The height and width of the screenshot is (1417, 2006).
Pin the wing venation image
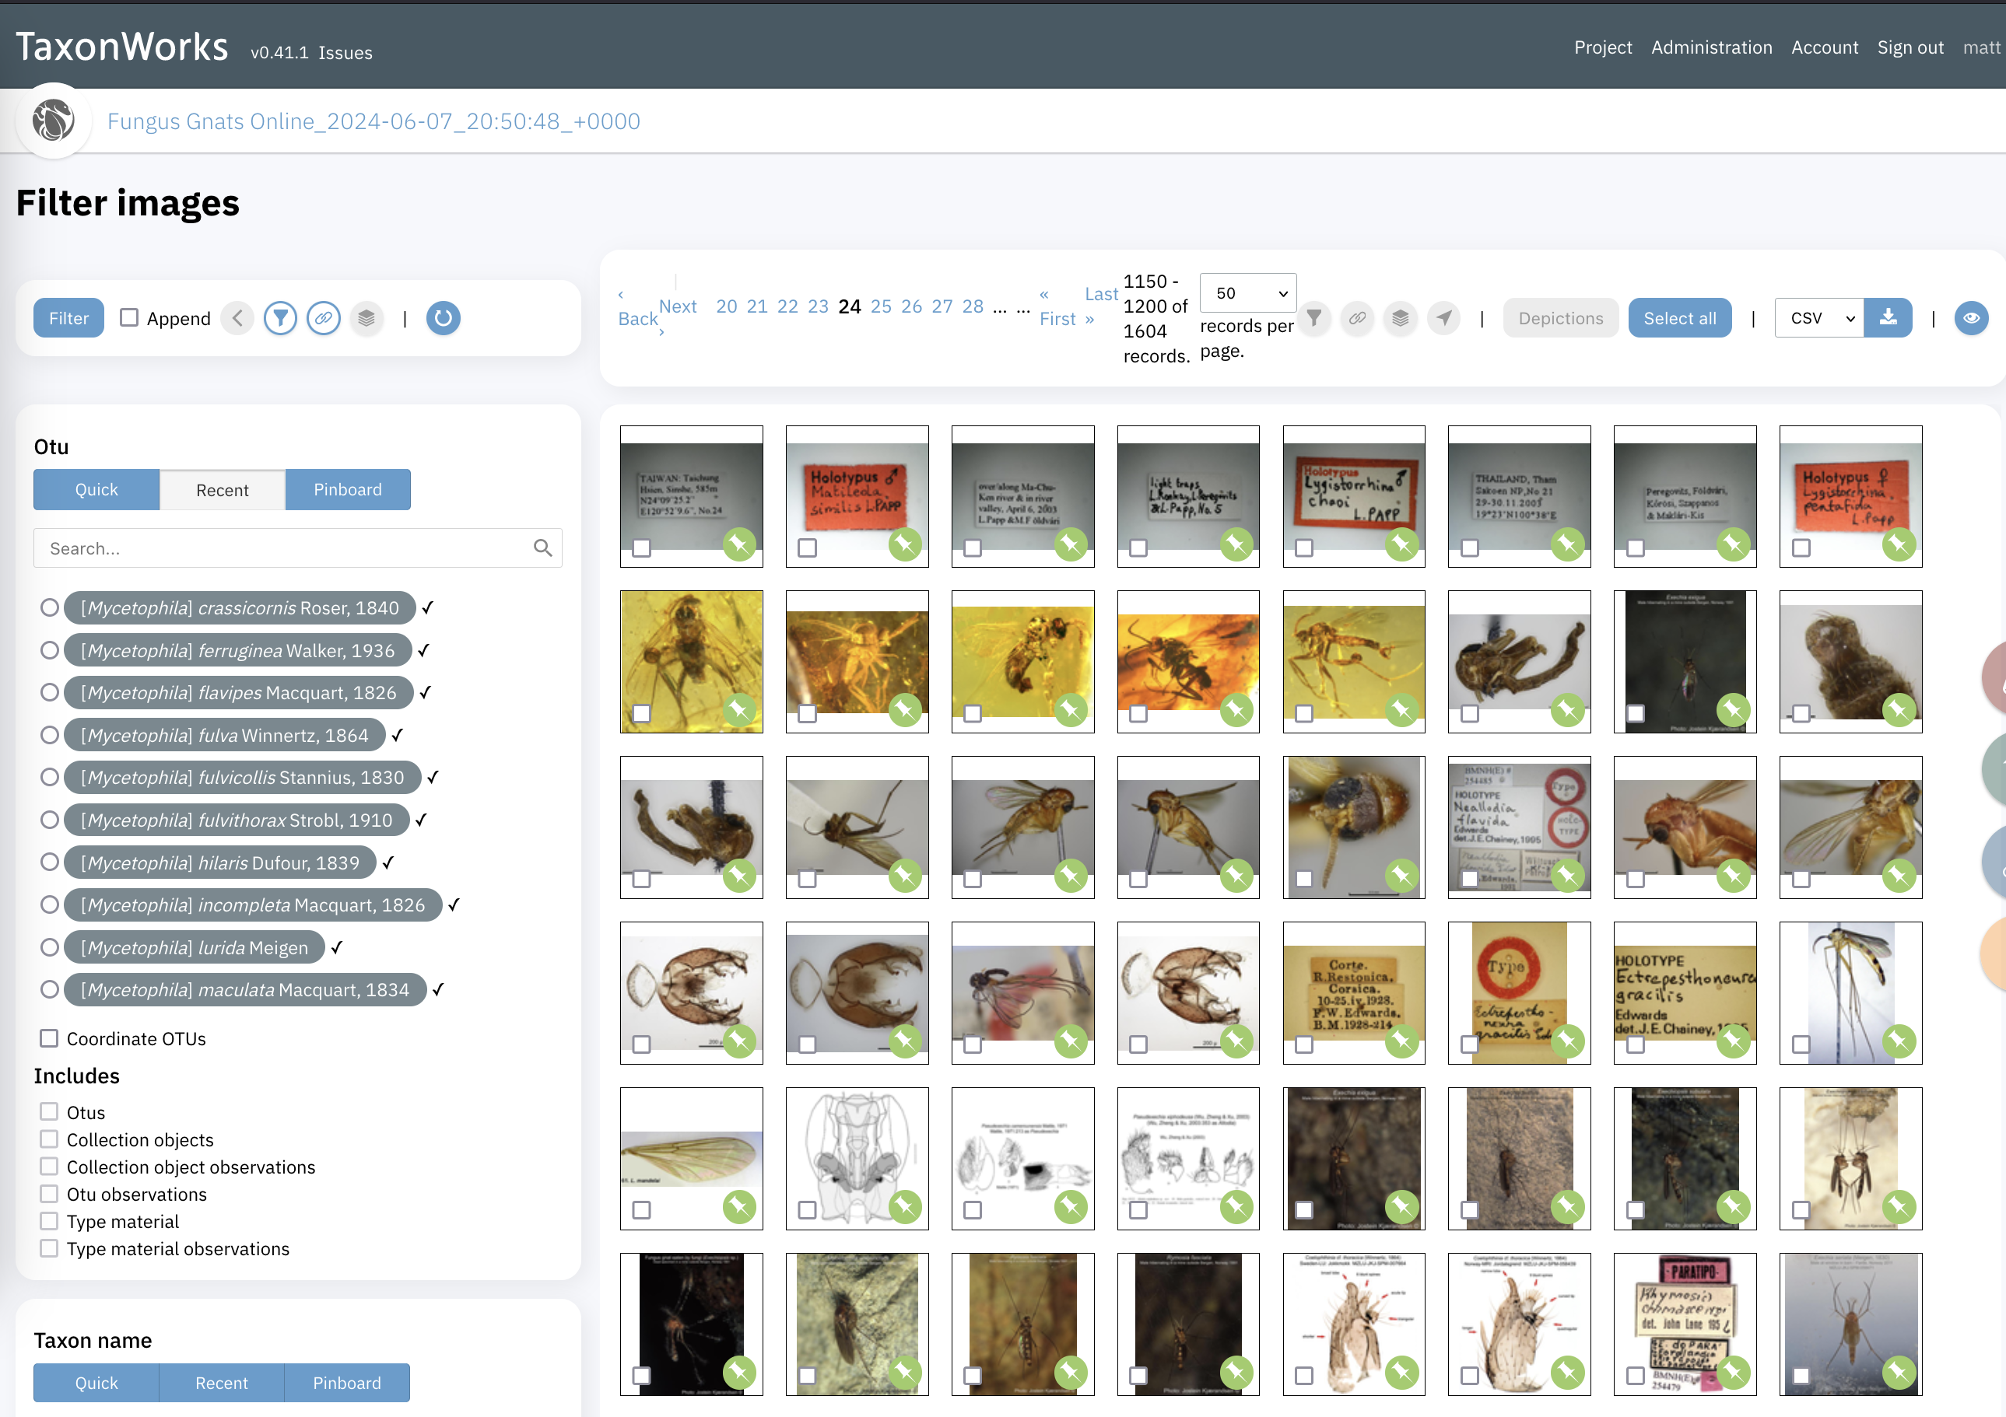click(739, 1206)
